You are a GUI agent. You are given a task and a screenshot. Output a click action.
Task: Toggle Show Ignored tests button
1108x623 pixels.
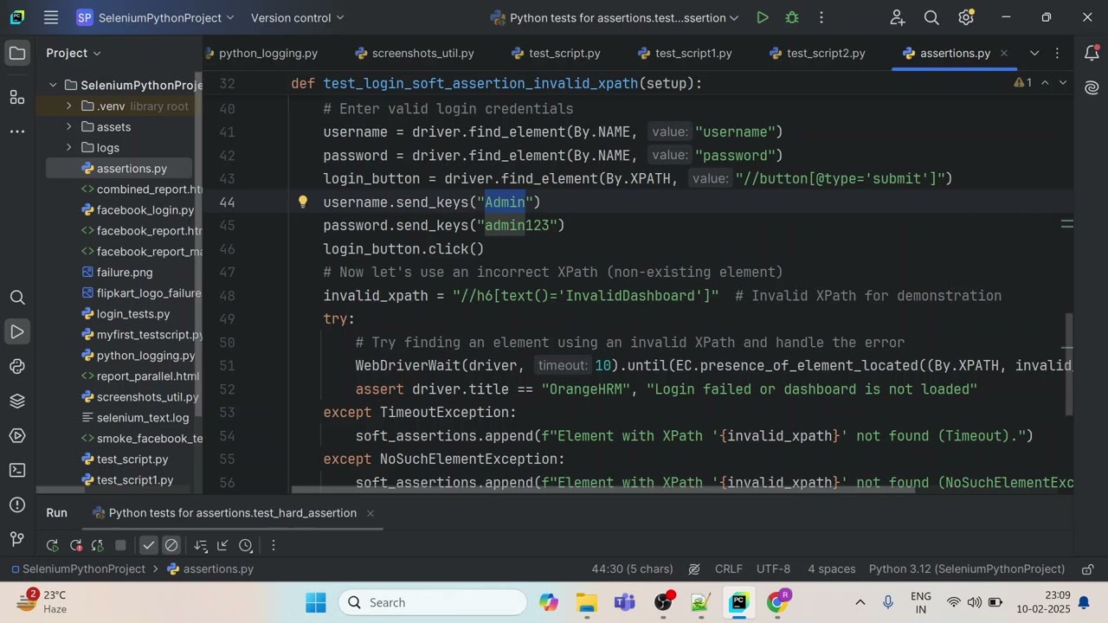point(171,545)
